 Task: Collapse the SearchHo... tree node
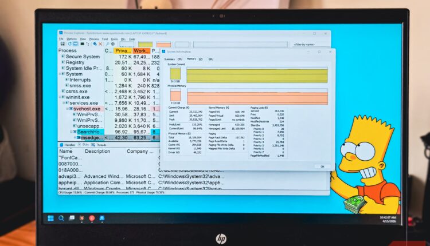71,132
